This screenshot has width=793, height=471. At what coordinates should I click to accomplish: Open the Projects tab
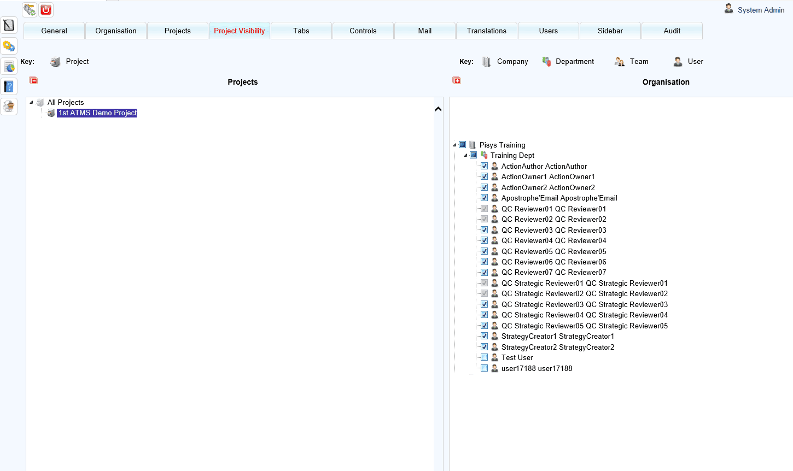[178, 31]
